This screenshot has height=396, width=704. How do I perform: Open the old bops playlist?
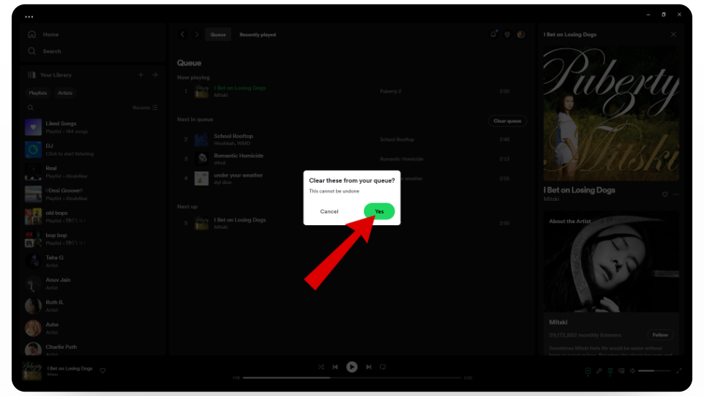coord(92,217)
